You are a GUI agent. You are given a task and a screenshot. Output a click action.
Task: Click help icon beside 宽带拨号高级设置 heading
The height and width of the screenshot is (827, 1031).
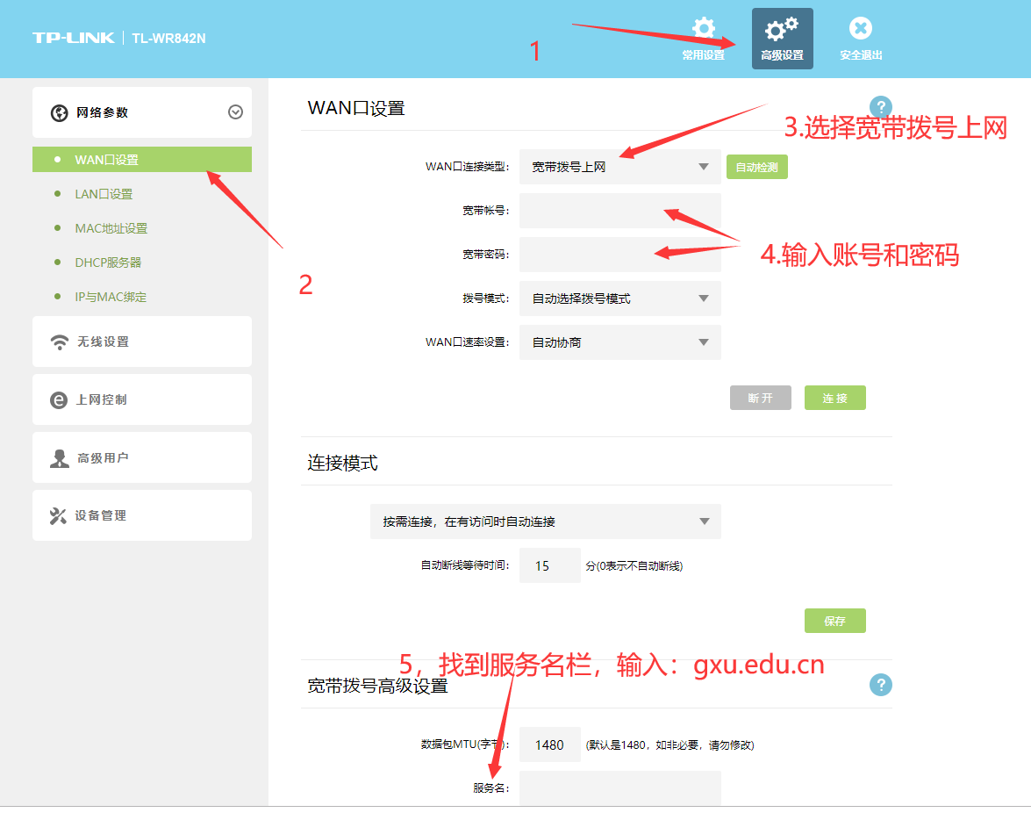point(880,686)
